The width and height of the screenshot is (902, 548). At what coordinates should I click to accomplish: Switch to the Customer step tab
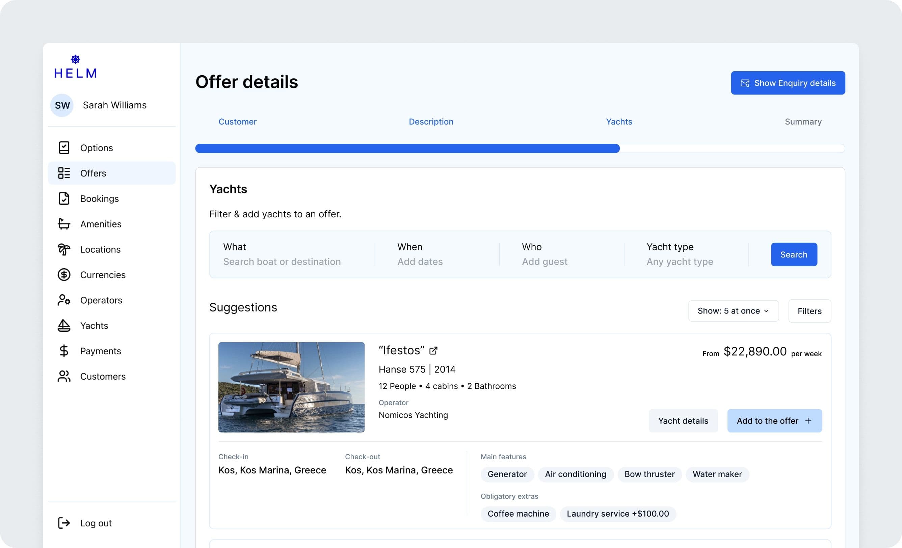237,122
